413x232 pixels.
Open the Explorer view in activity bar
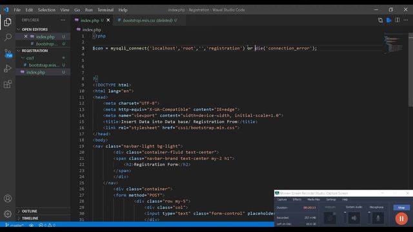pos(8,22)
